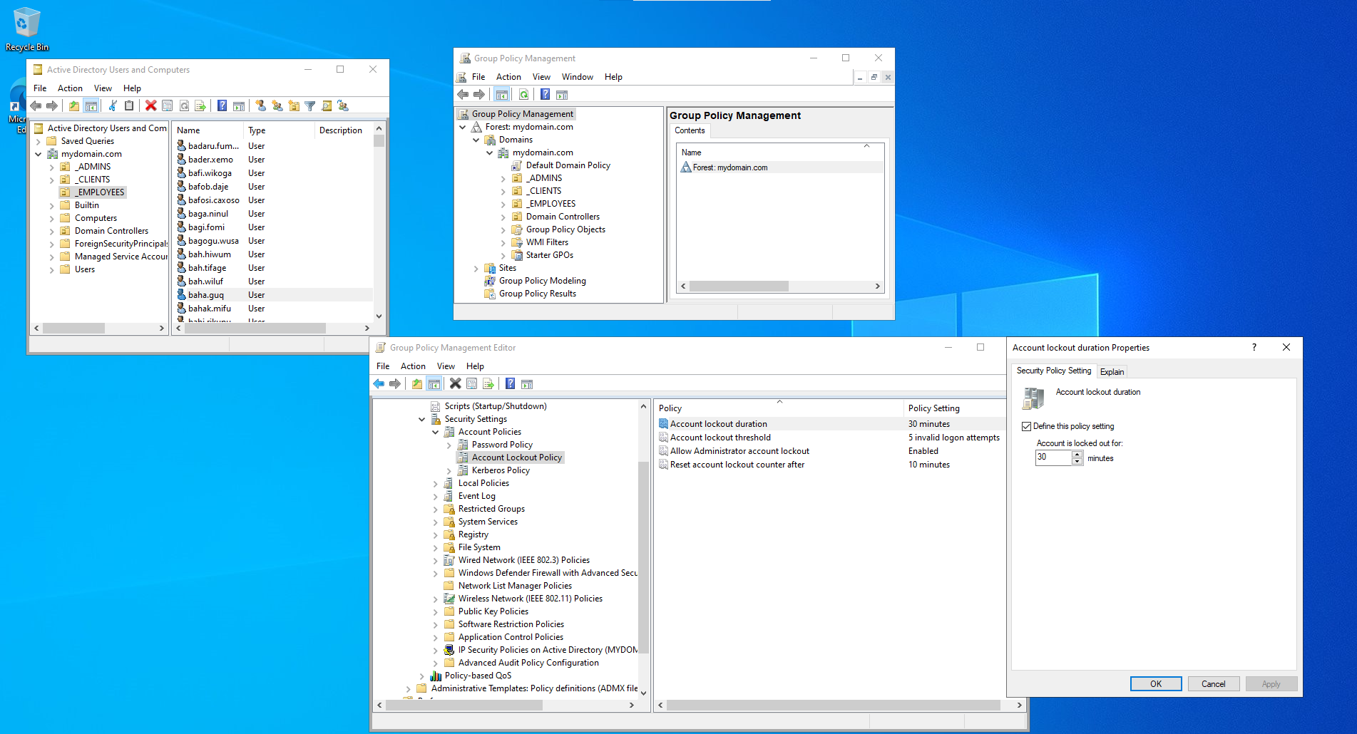
Task: Collapse Account Policies in Policy Editor tree
Action: [435, 433]
